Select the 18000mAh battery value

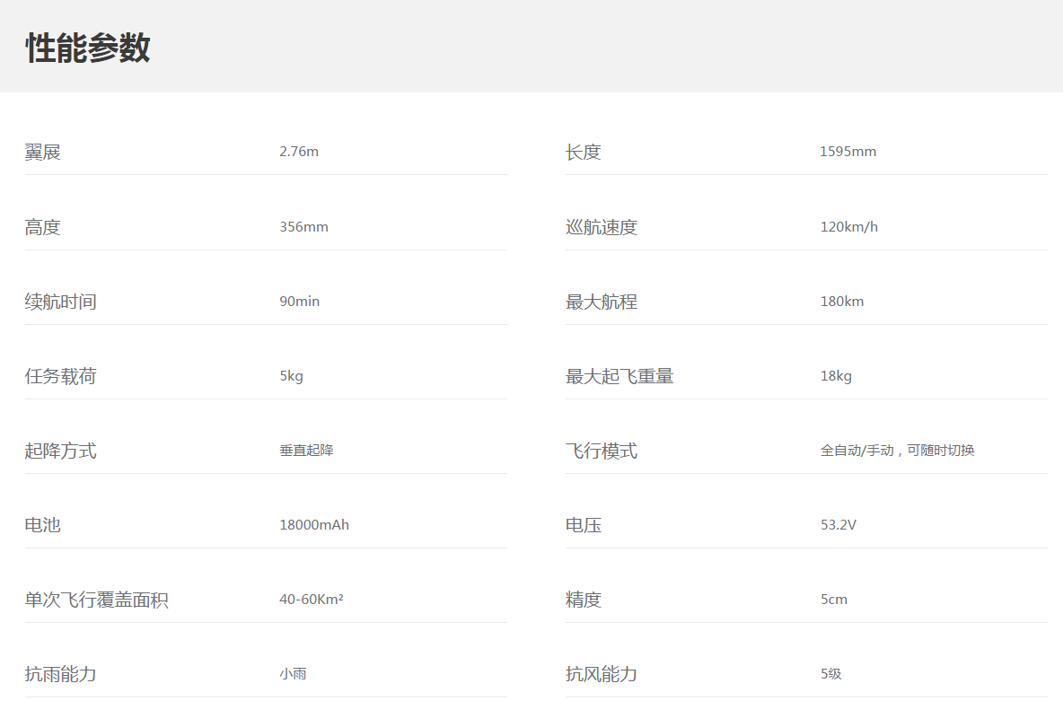[x=314, y=525]
